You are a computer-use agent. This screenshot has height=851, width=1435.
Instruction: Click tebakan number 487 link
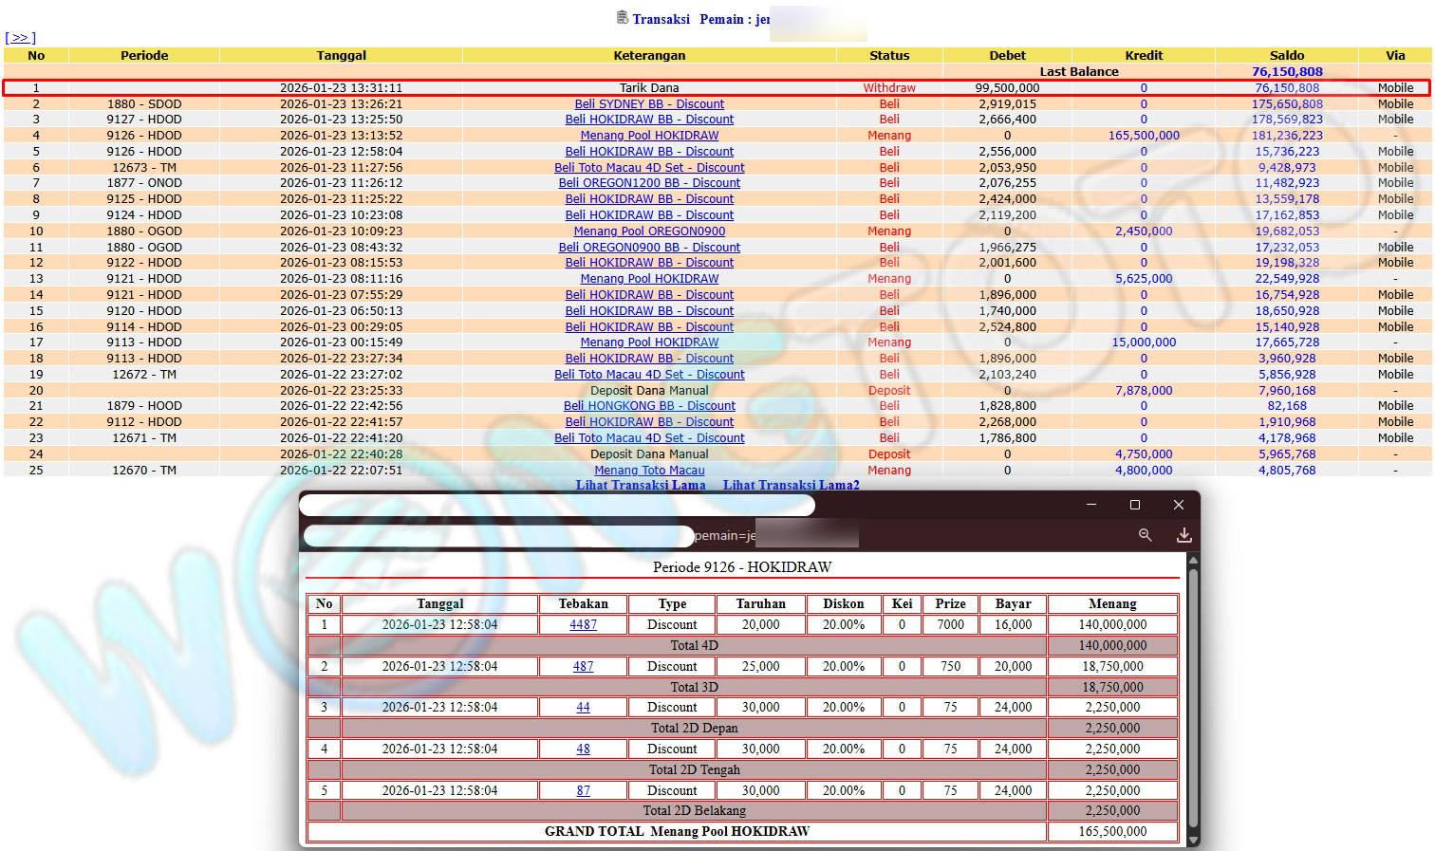583,667
